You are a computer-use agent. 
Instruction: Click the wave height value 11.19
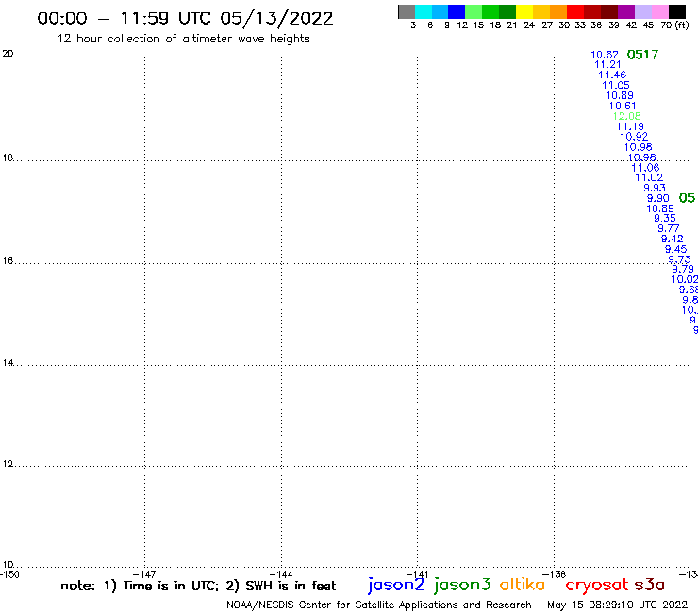(630, 126)
